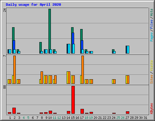Click day label '31' on the axis
Screen dimensions: 155x121
(145, 118)
